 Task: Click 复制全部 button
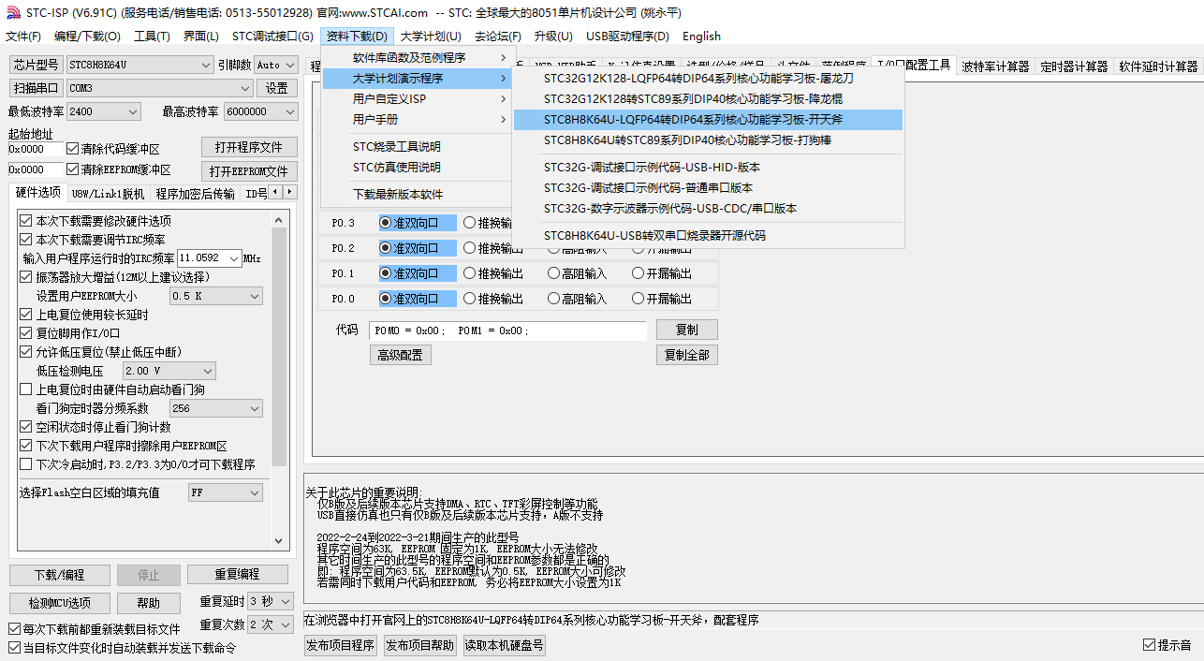tap(687, 355)
